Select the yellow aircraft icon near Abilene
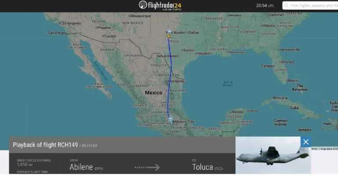338x176 pixels. [169, 36]
